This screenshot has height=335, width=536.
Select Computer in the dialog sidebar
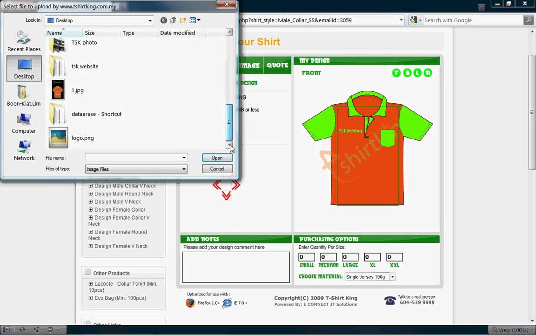[24, 123]
